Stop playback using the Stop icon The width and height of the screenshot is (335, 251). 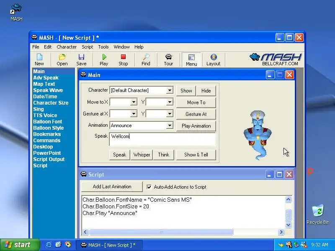[123, 59]
